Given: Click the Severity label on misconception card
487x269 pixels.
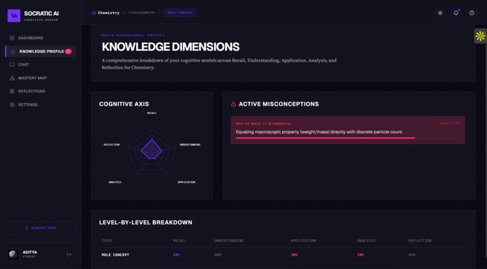Looking at the screenshot, I should 449,124.
